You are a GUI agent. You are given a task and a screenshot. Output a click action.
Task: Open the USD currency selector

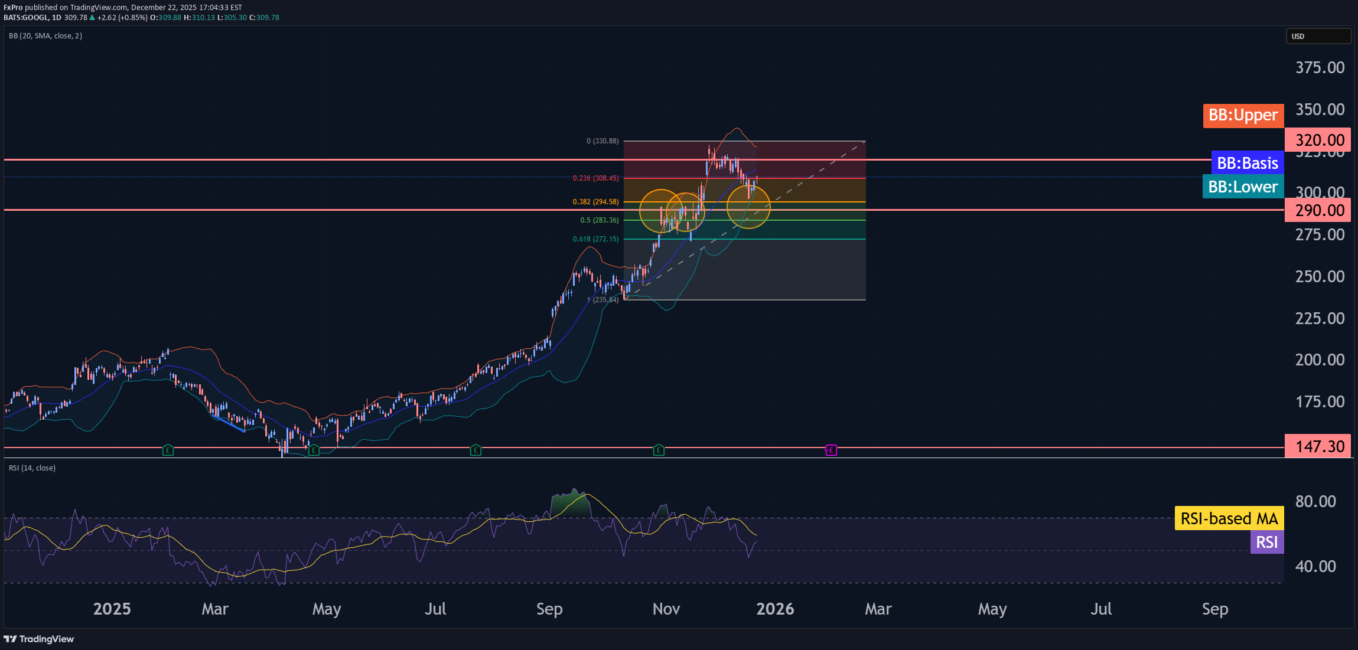tap(1318, 36)
